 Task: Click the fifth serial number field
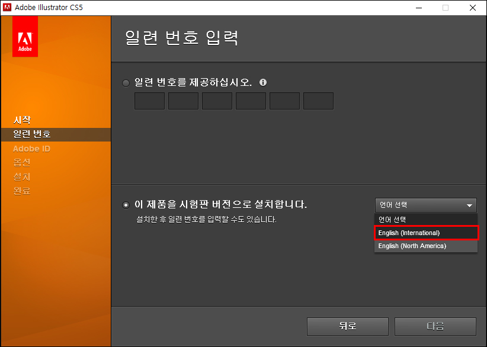tap(284, 101)
